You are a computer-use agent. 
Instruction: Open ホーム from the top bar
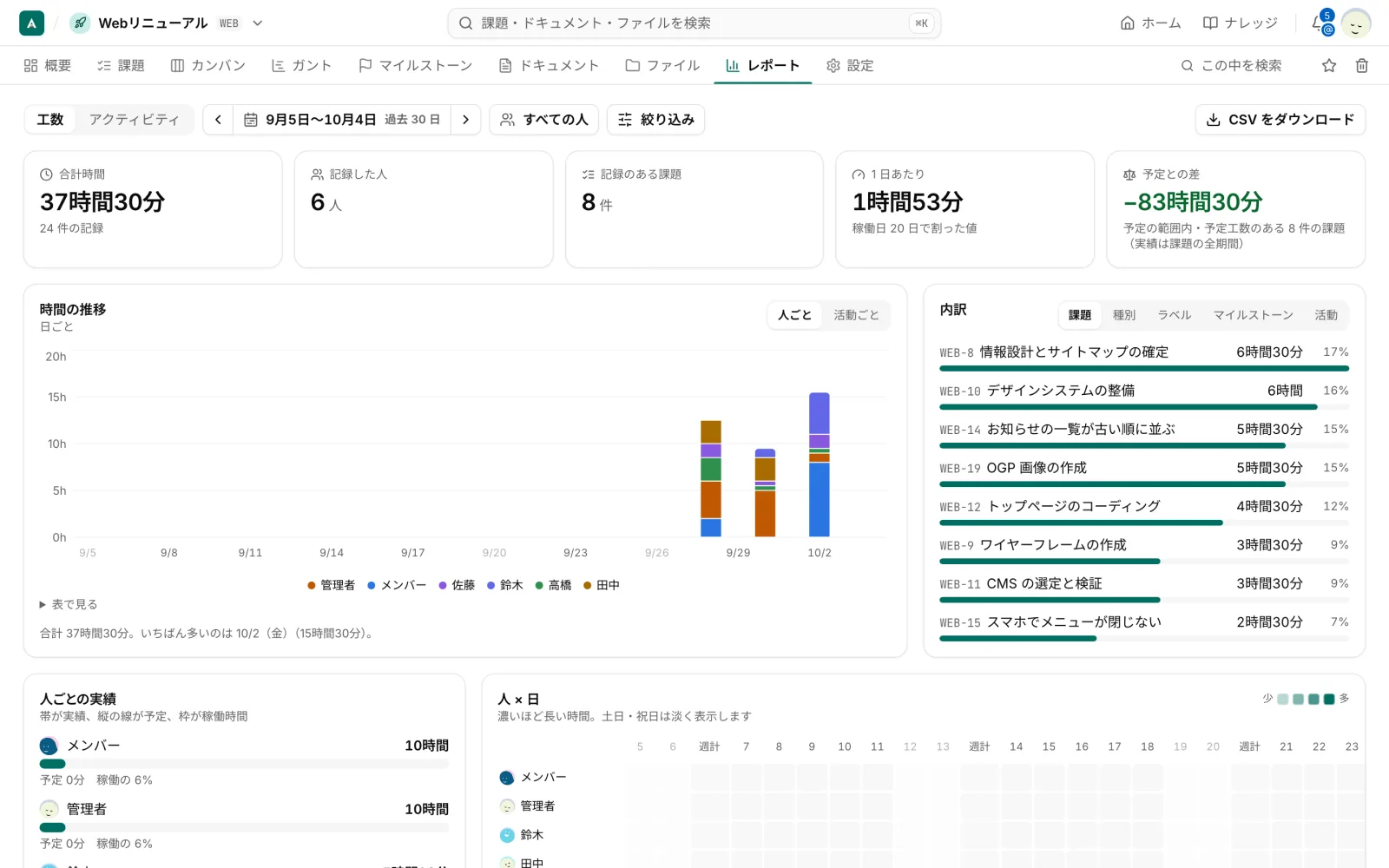tap(1150, 23)
